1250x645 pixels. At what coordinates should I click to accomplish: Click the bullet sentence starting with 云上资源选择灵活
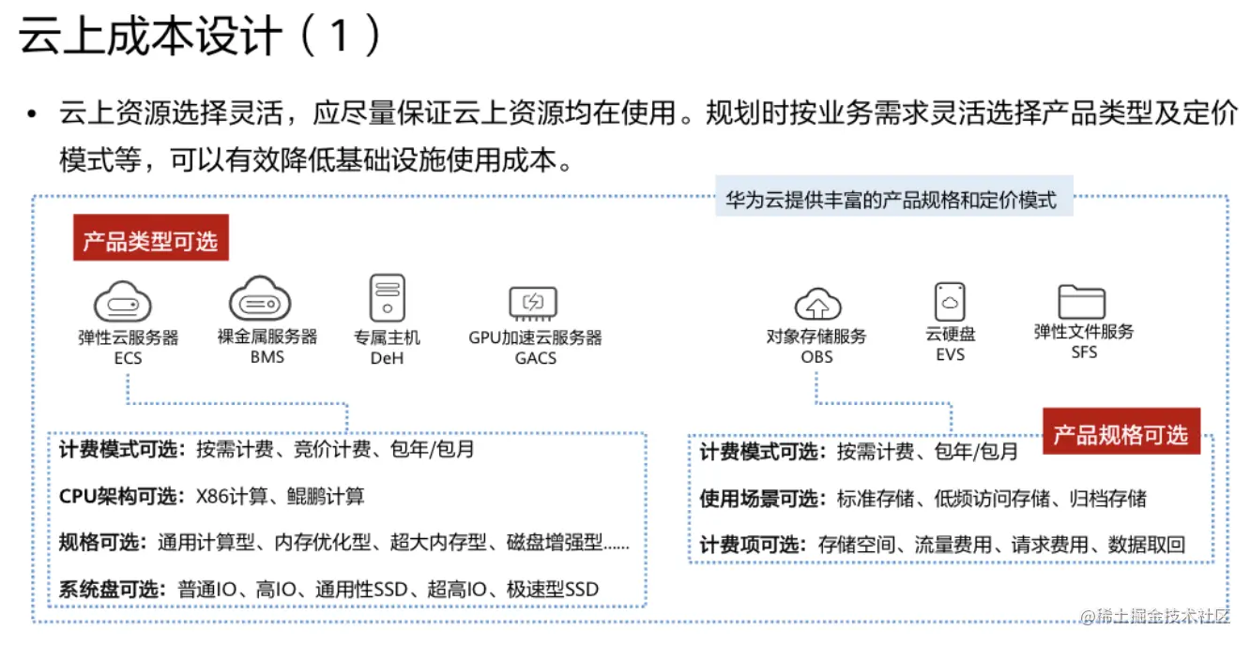648,114
